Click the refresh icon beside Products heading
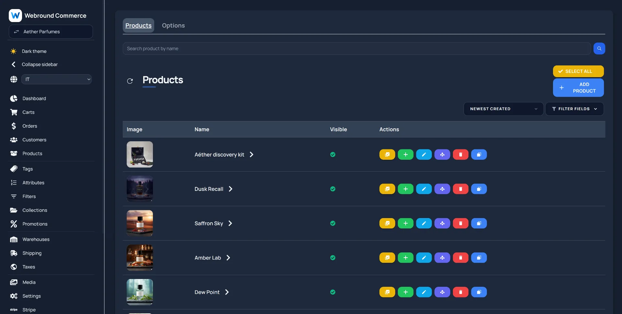This screenshot has height=314, width=622. [x=130, y=81]
